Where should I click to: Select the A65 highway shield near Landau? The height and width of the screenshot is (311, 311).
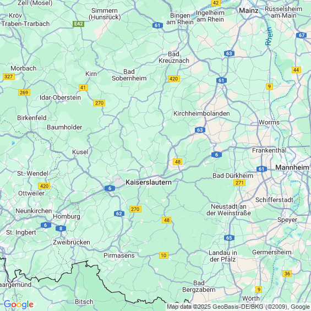[229, 238]
